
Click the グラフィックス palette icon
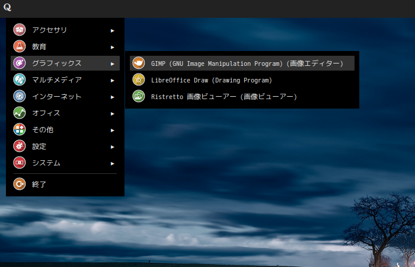click(20, 63)
